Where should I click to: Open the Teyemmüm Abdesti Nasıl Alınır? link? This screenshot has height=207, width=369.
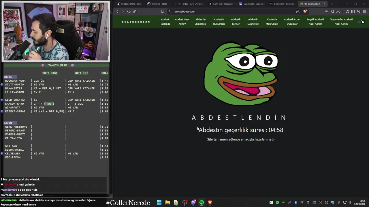(x=341, y=22)
